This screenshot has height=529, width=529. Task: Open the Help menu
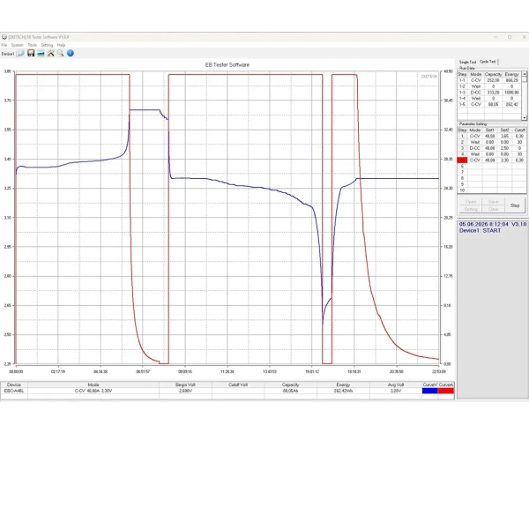pyautogui.click(x=61, y=45)
